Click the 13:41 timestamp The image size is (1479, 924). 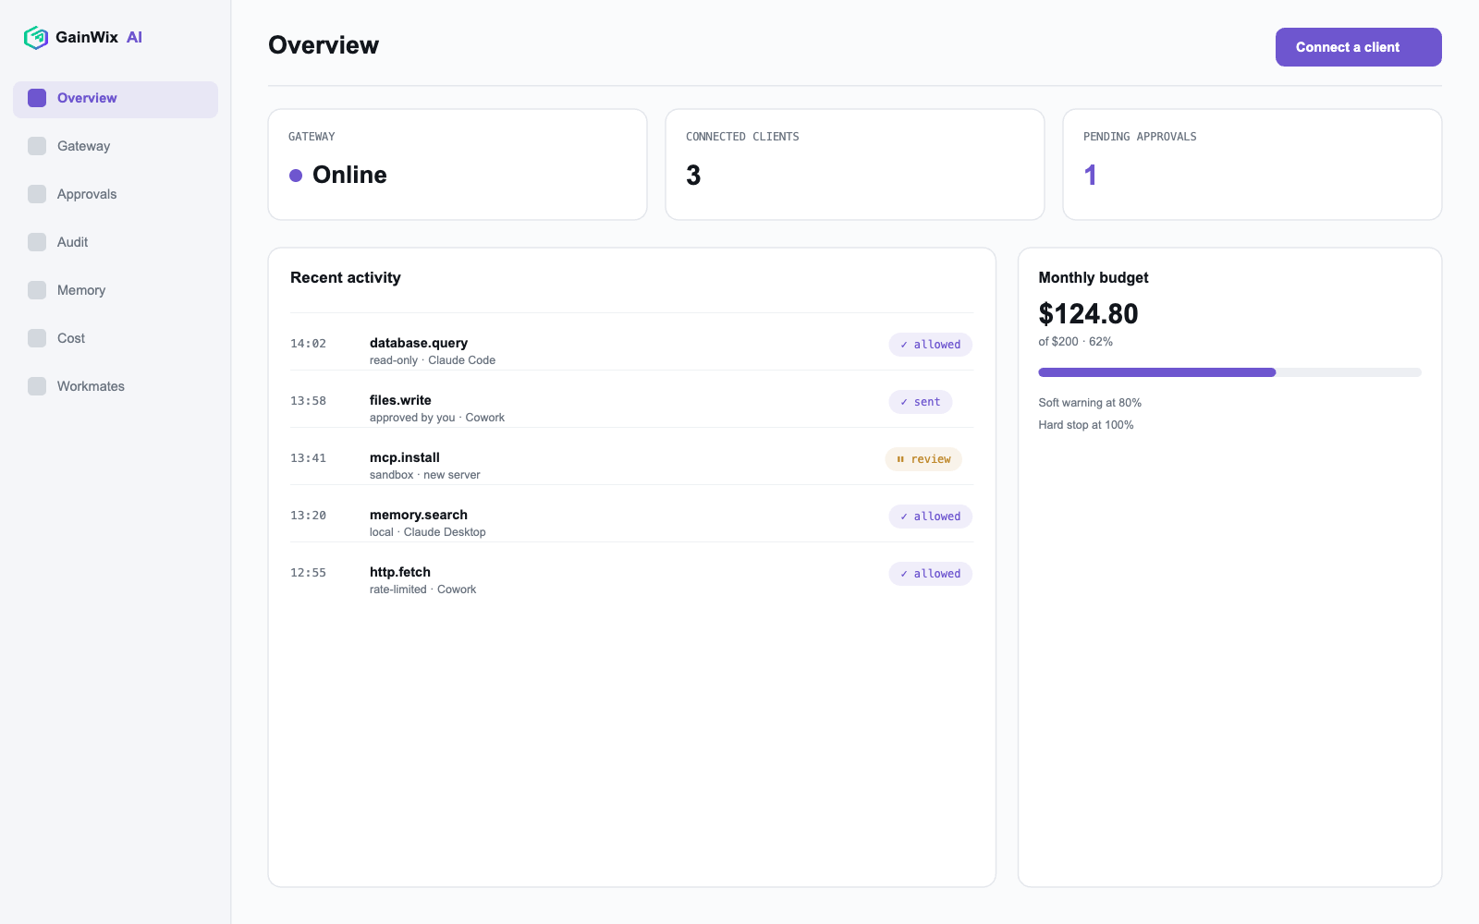pos(308,458)
